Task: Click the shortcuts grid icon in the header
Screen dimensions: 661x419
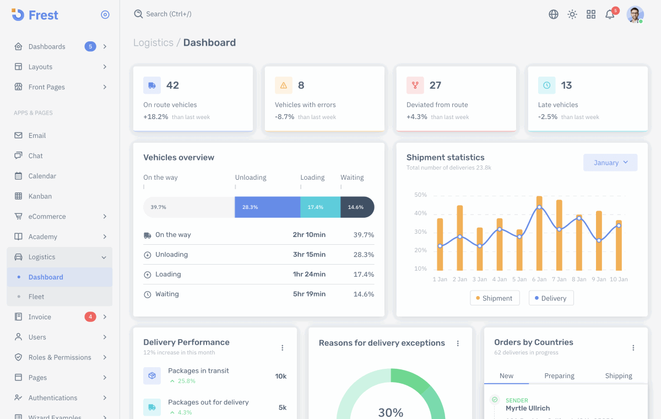Action: tap(591, 14)
